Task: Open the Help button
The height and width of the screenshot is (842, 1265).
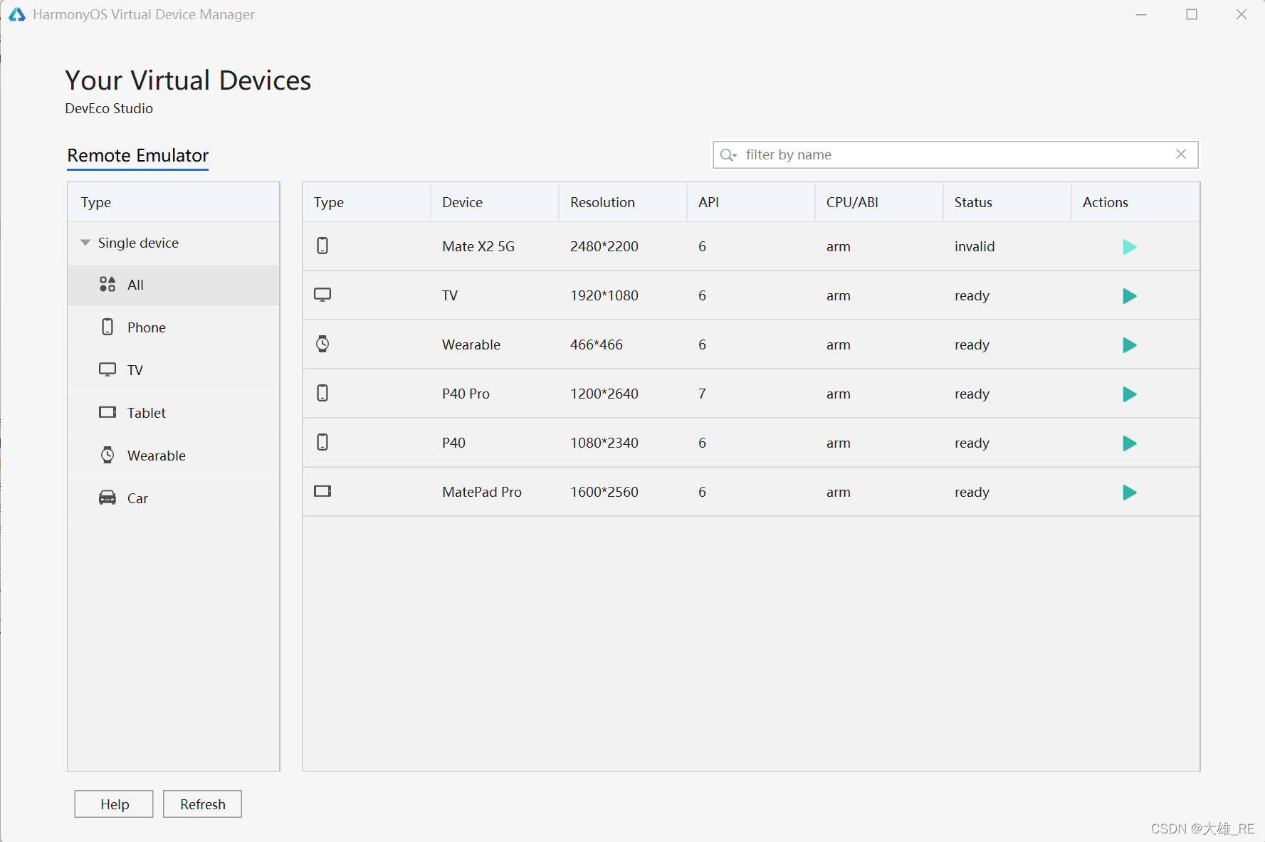Action: 114,804
